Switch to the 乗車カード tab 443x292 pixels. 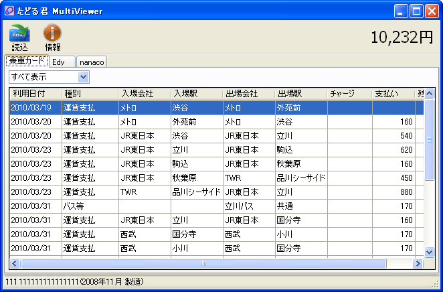[x=27, y=61]
